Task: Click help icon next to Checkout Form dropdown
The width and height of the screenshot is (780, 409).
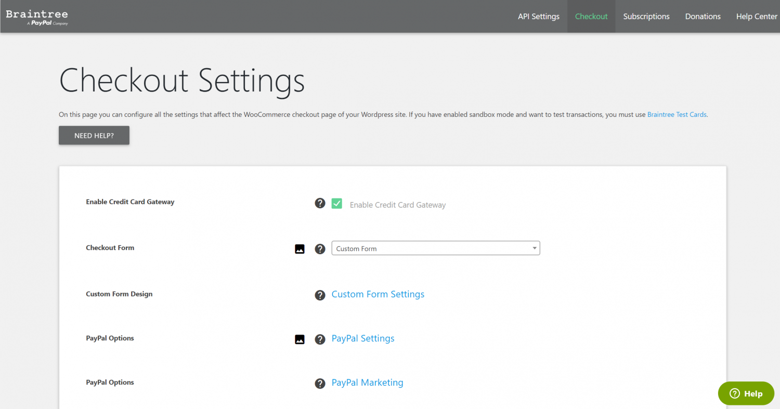Action: [x=320, y=249]
